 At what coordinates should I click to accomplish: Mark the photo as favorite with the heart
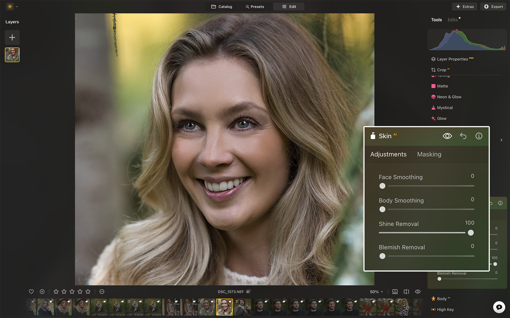[x=31, y=292]
